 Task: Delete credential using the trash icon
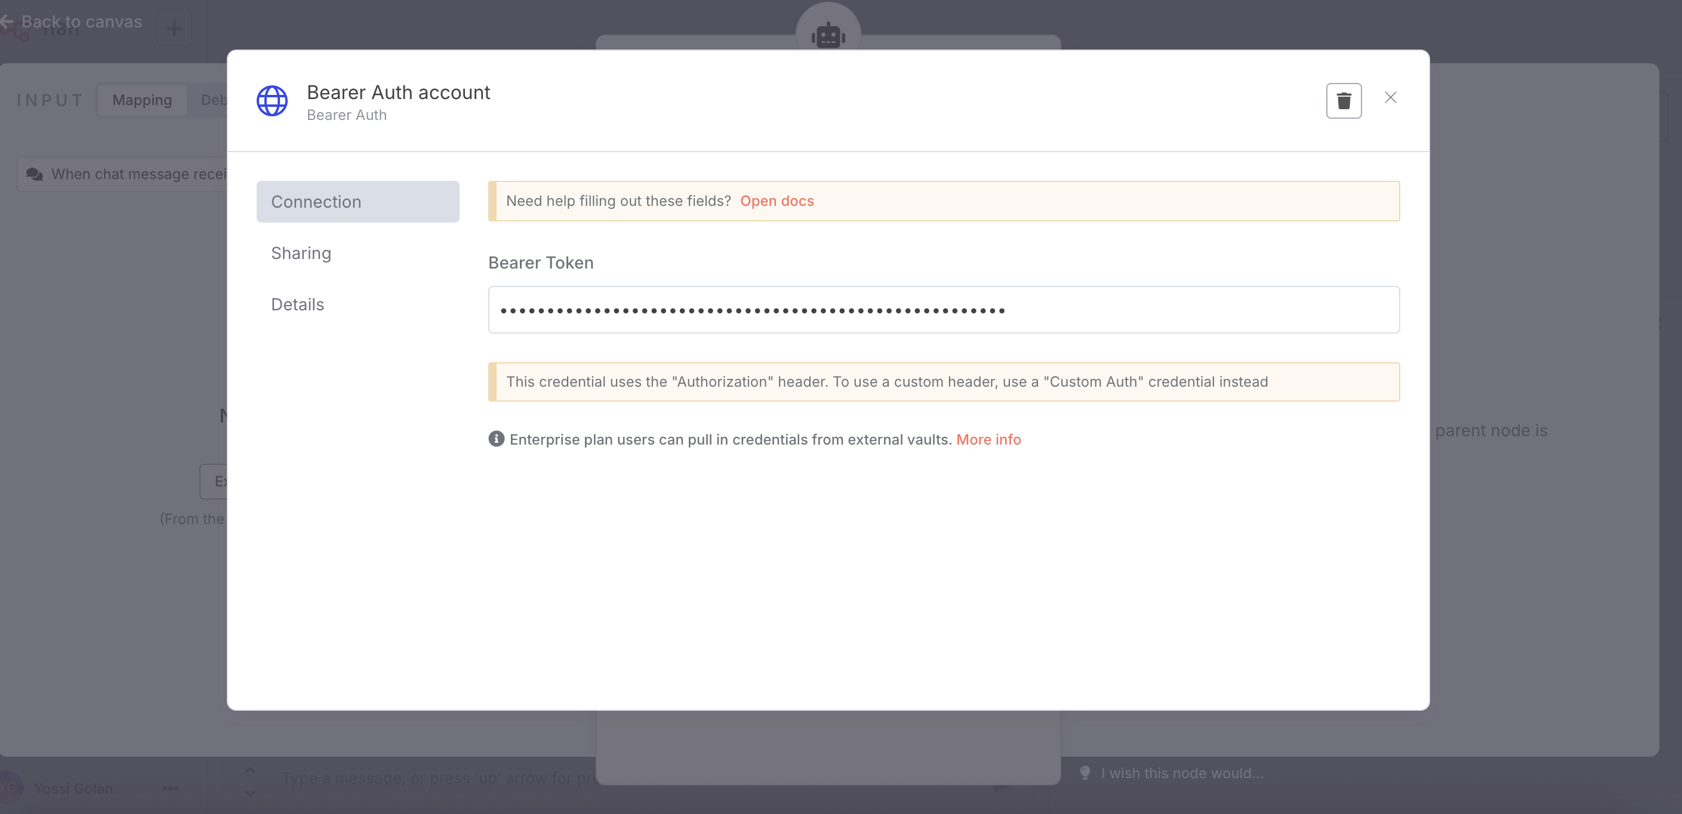coord(1343,100)
